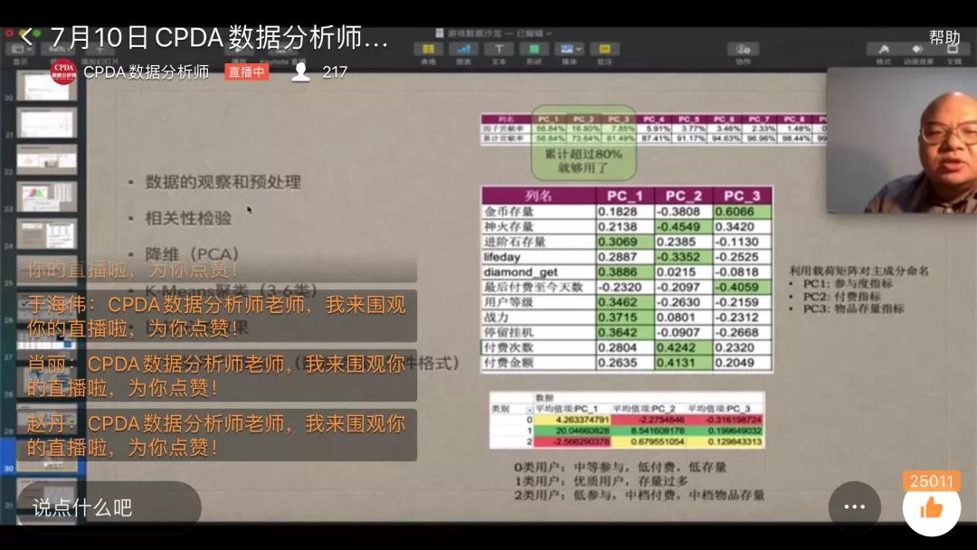Click the bullet 相关性检验

tap(188, 218)
